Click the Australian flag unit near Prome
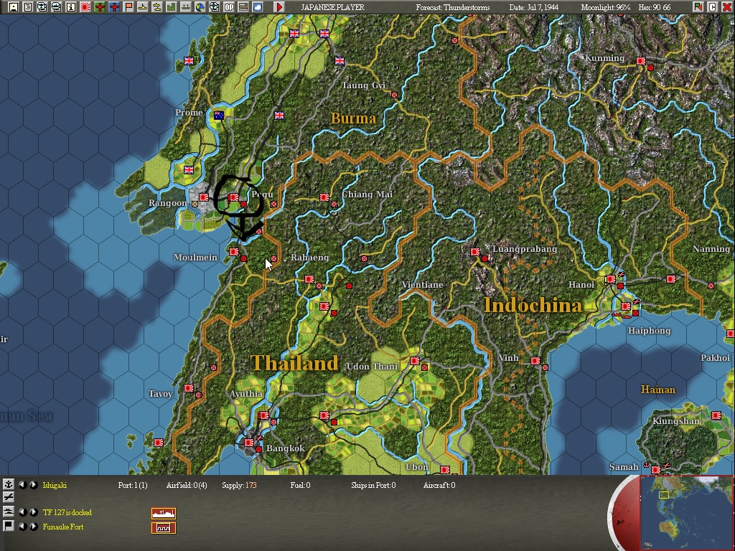The width and height of the screenshot is (735, 551). pos(218,115)
